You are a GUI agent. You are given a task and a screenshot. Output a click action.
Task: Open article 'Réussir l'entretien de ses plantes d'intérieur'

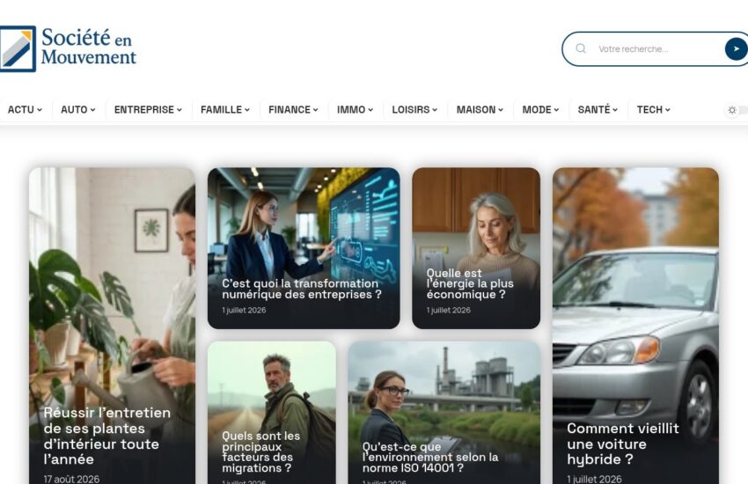click(x=106, y=436)
